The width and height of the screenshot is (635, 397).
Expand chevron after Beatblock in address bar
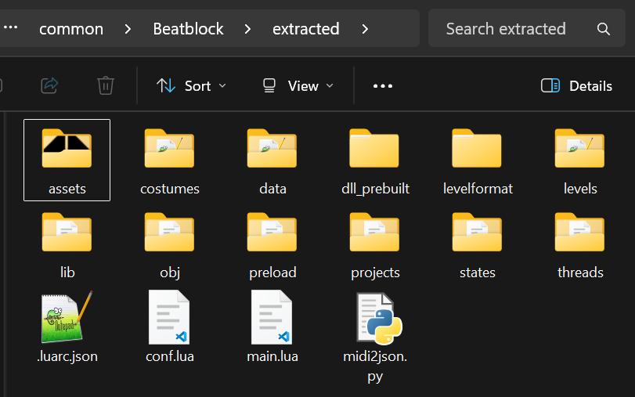tap(248, 29)
